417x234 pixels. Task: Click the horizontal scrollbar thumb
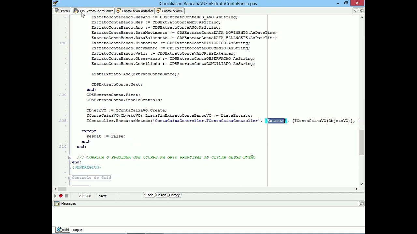click(x=62, y=189)
